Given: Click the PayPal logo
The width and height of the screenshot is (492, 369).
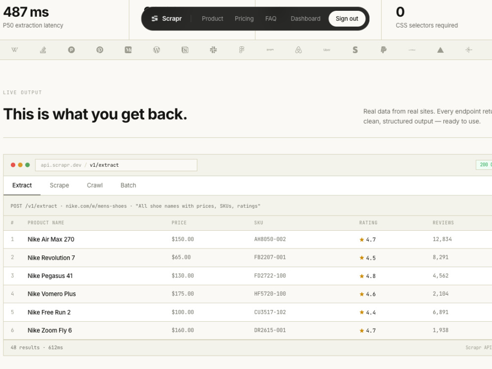Looking at the screenshot, I should point(383,50).
